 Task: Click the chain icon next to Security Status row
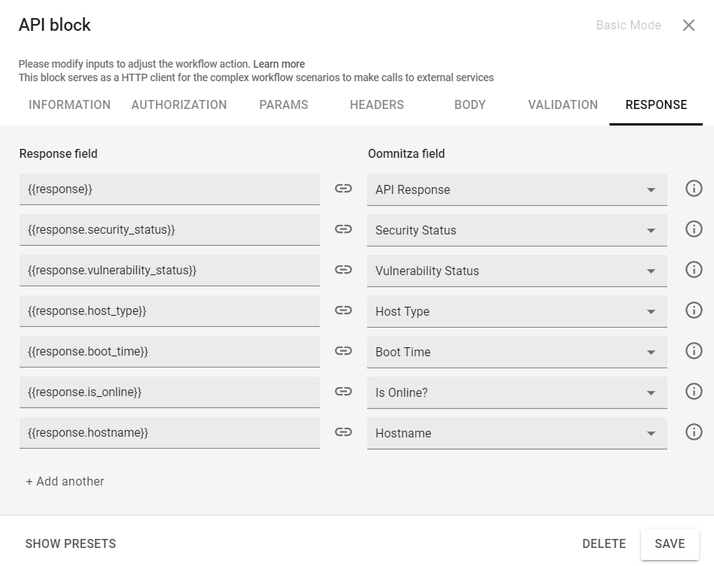[343, 229]
